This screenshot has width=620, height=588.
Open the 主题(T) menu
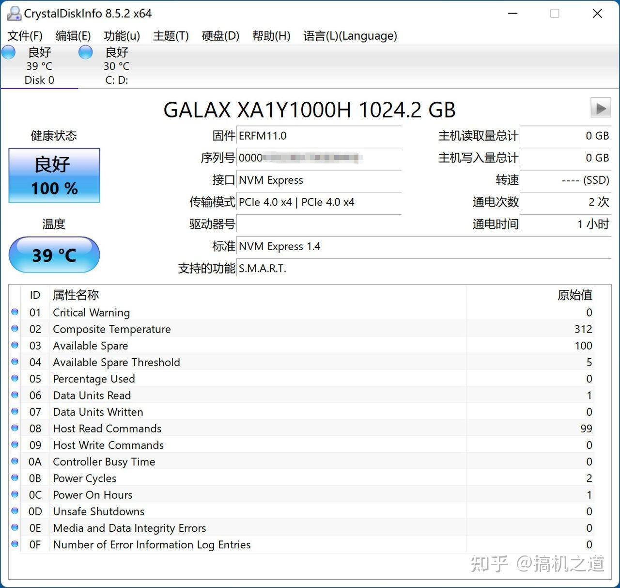(171, 36)
